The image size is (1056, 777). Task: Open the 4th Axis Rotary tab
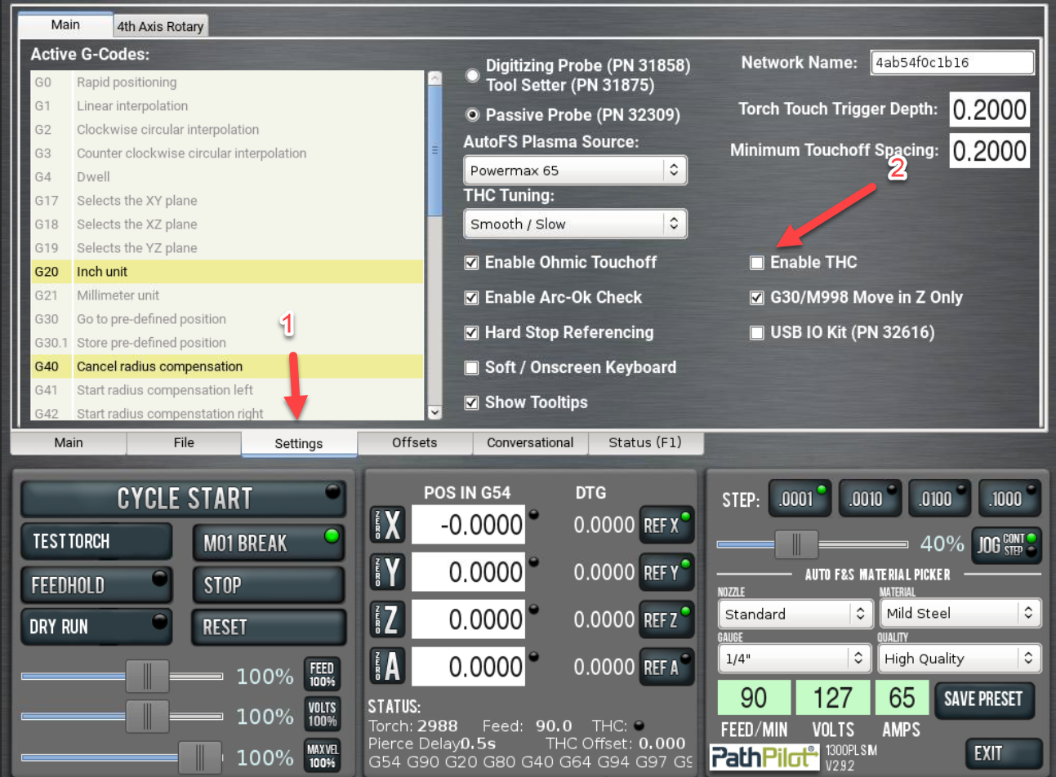pos(160,26)
